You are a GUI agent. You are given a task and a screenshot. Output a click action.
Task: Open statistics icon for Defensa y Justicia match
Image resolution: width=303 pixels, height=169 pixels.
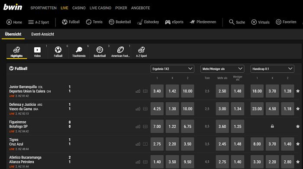(138, 109)
